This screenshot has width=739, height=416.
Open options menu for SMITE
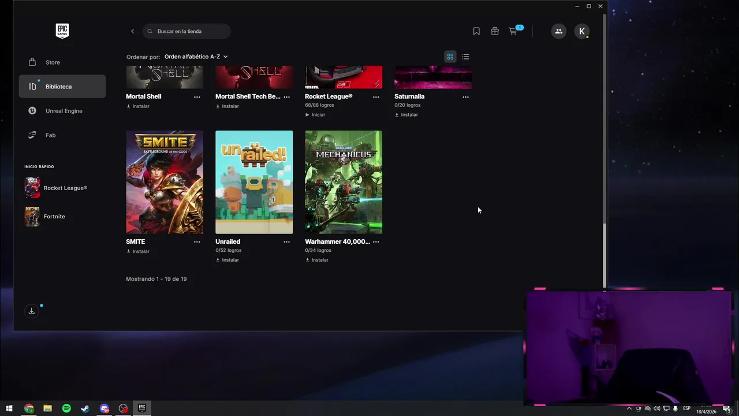[197, 242]
